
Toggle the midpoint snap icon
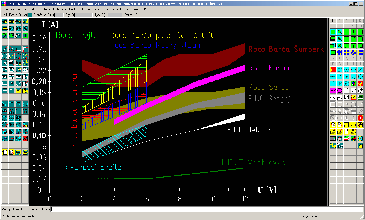pos(333,76)
